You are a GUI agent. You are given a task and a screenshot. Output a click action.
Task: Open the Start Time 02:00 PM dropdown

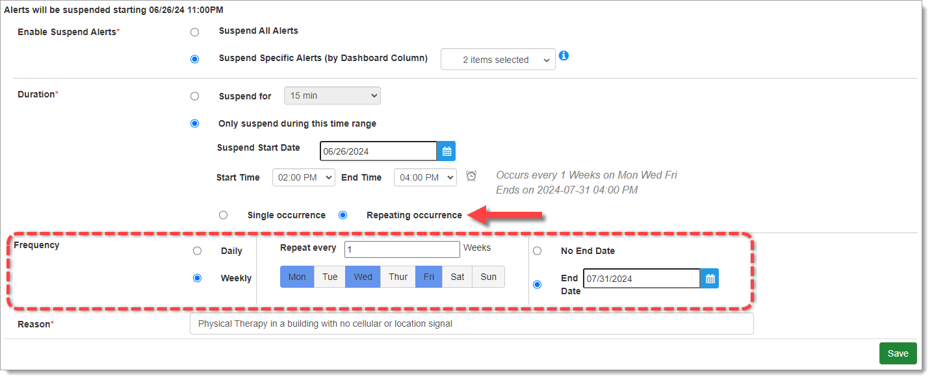pos(304,177)
